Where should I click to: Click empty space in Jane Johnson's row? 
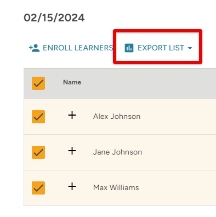click(179, 152)
